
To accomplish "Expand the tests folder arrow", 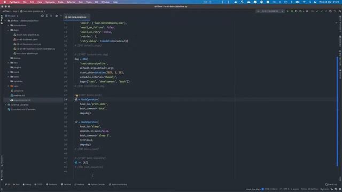I will (9, 77).
